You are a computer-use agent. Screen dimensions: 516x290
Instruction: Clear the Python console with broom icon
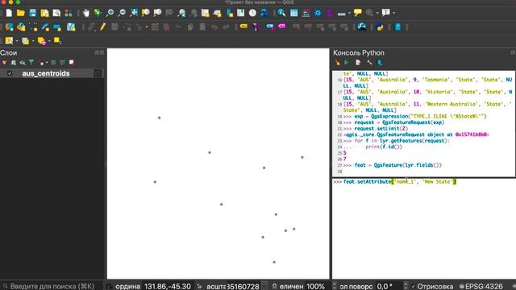point(337,63)
